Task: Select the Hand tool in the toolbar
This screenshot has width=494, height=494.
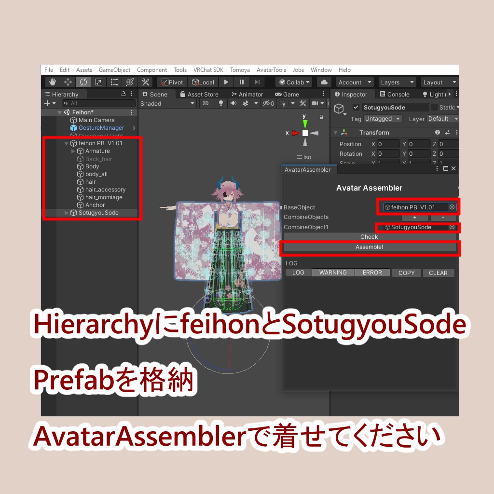Action: (x=52, y=82)
